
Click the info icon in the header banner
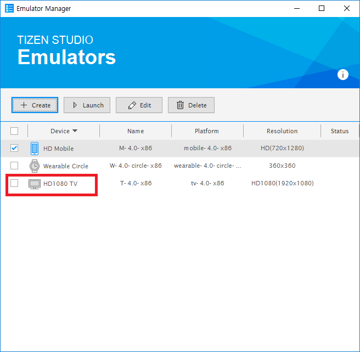pyautogui.click(x=343, y=75)
